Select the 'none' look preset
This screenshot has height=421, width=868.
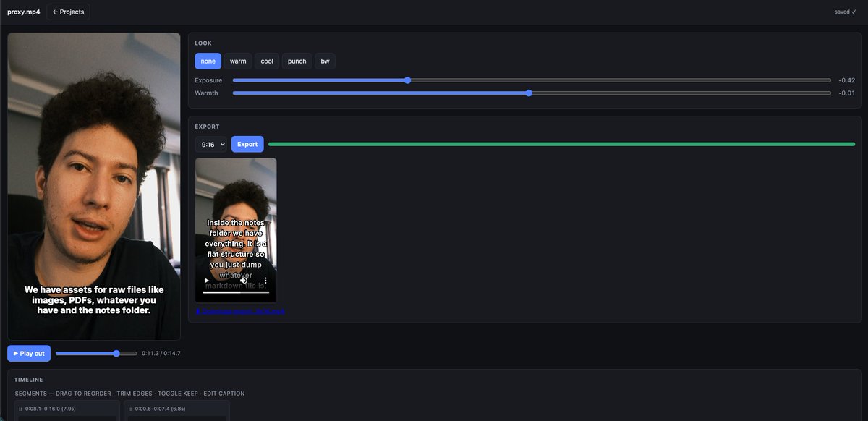coord(208,61)
